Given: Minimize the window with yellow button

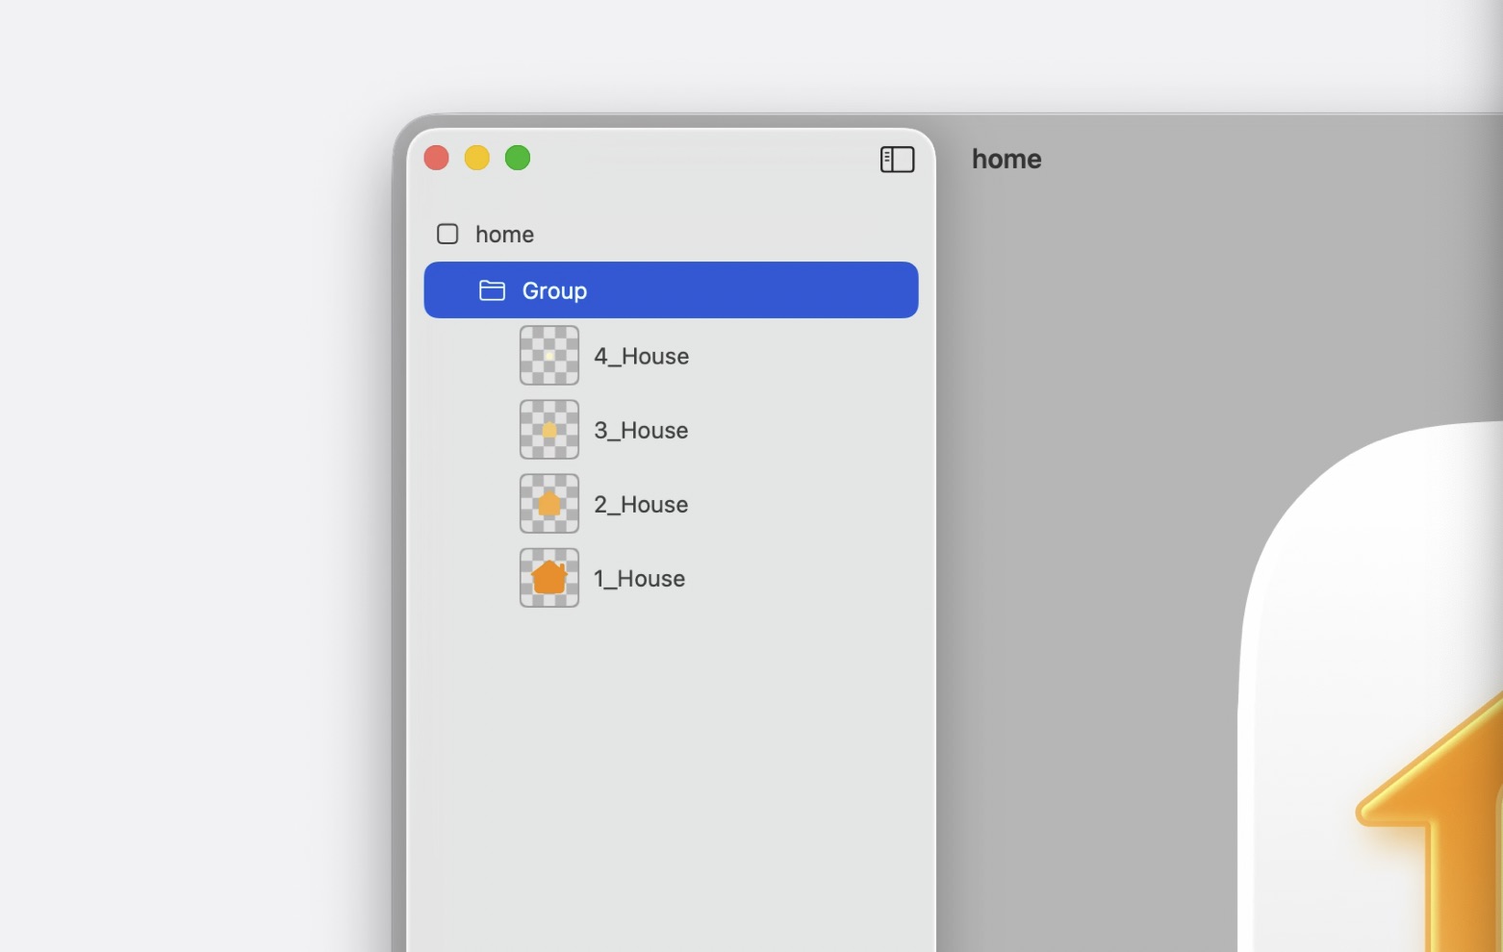Looking at the screenshot, I should click(x=477, y=158).
